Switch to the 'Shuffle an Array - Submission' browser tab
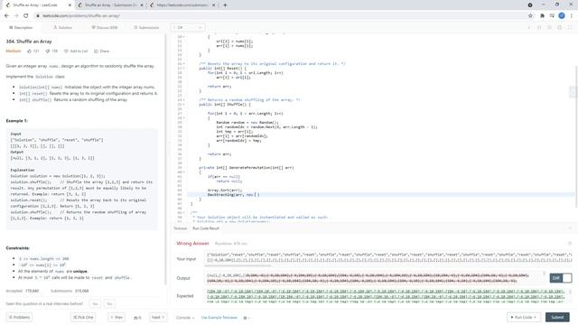The width and height of the screenshot is (578, 325). click(x=110, y=5)
